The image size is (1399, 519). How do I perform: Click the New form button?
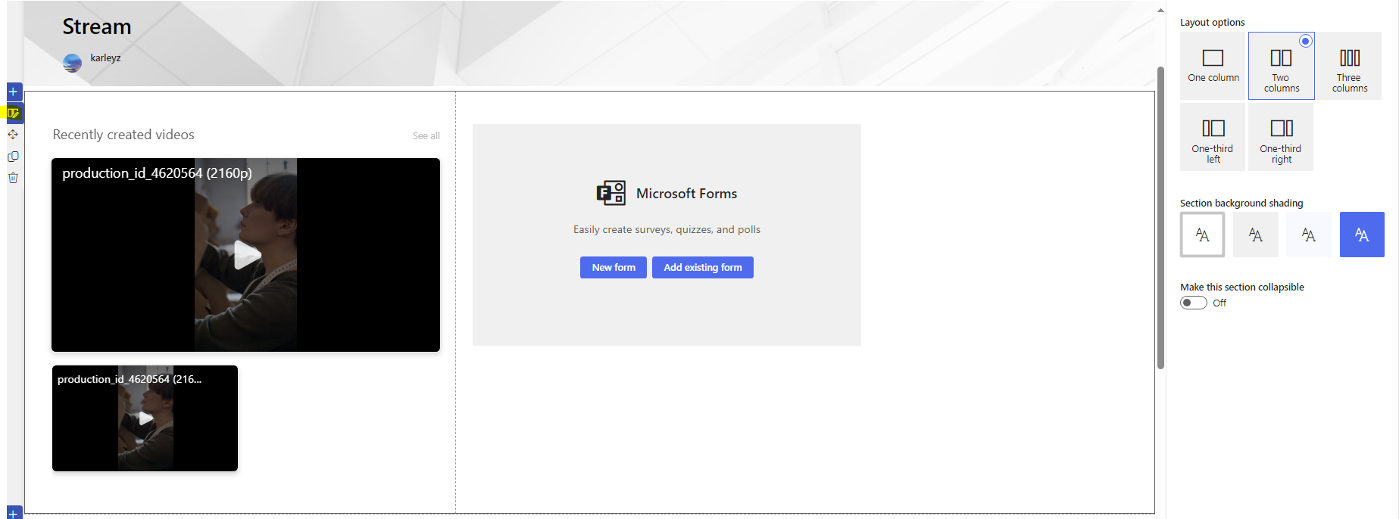tap(614, 268)
